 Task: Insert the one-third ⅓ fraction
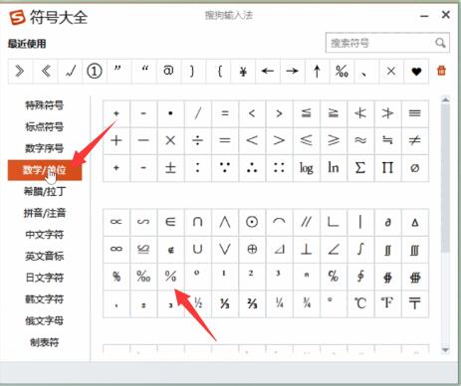(x=225, y=303)
